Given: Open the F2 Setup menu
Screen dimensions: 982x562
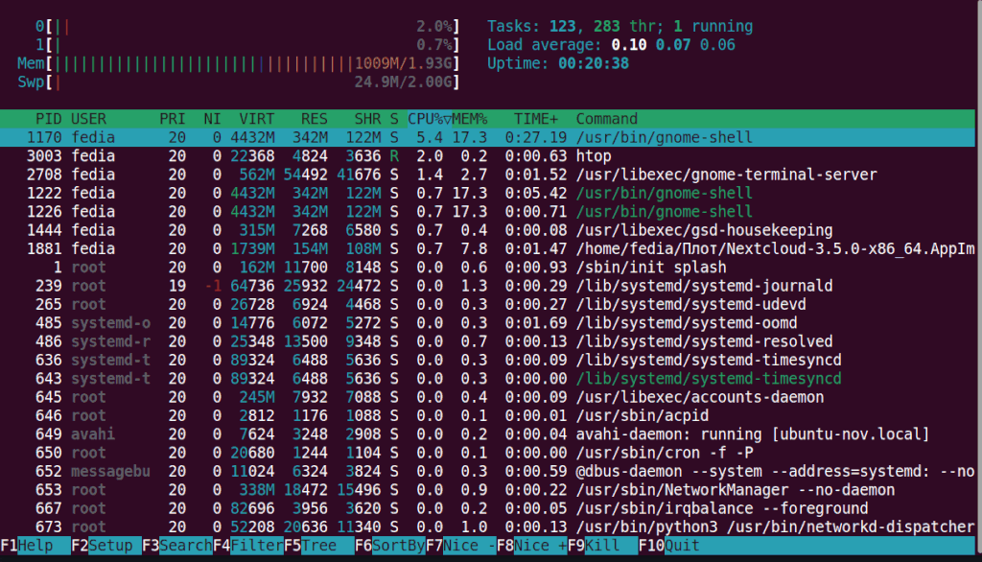Looking at the screenshot, I should [105, 546].
